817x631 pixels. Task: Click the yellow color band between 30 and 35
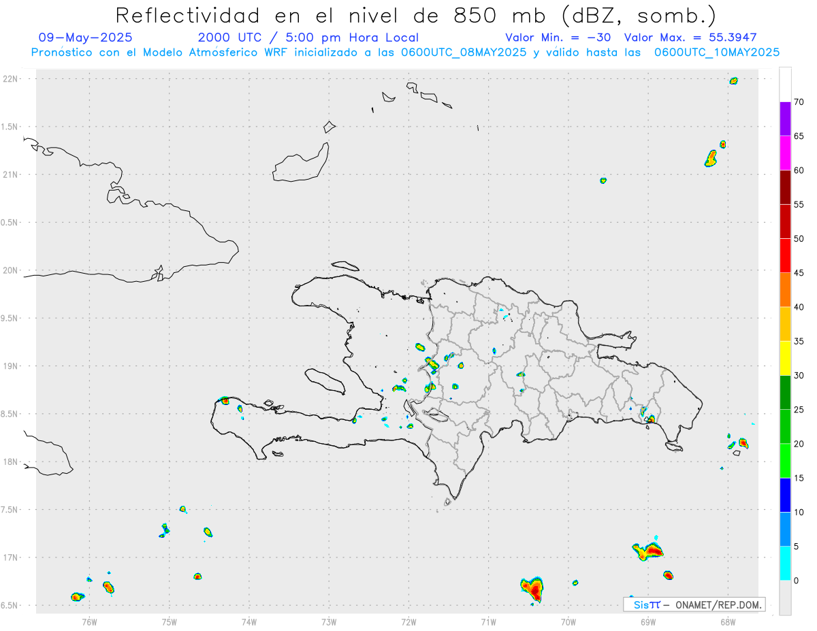coord(785,358)
